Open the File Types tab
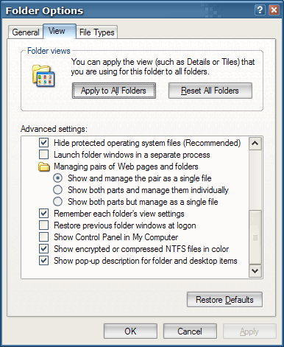This screenshot has height=347, width=284. click(97, 32)
